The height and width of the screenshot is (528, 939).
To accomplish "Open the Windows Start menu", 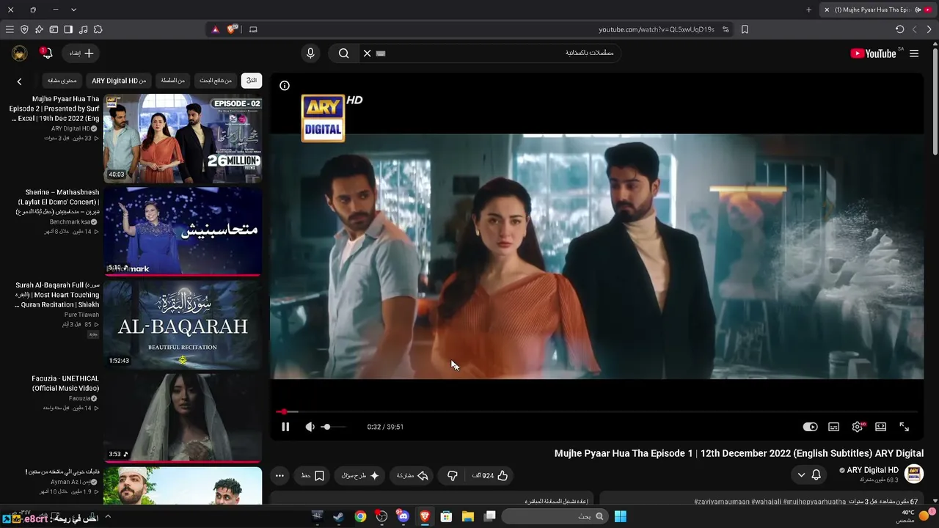I will (620, 516).
